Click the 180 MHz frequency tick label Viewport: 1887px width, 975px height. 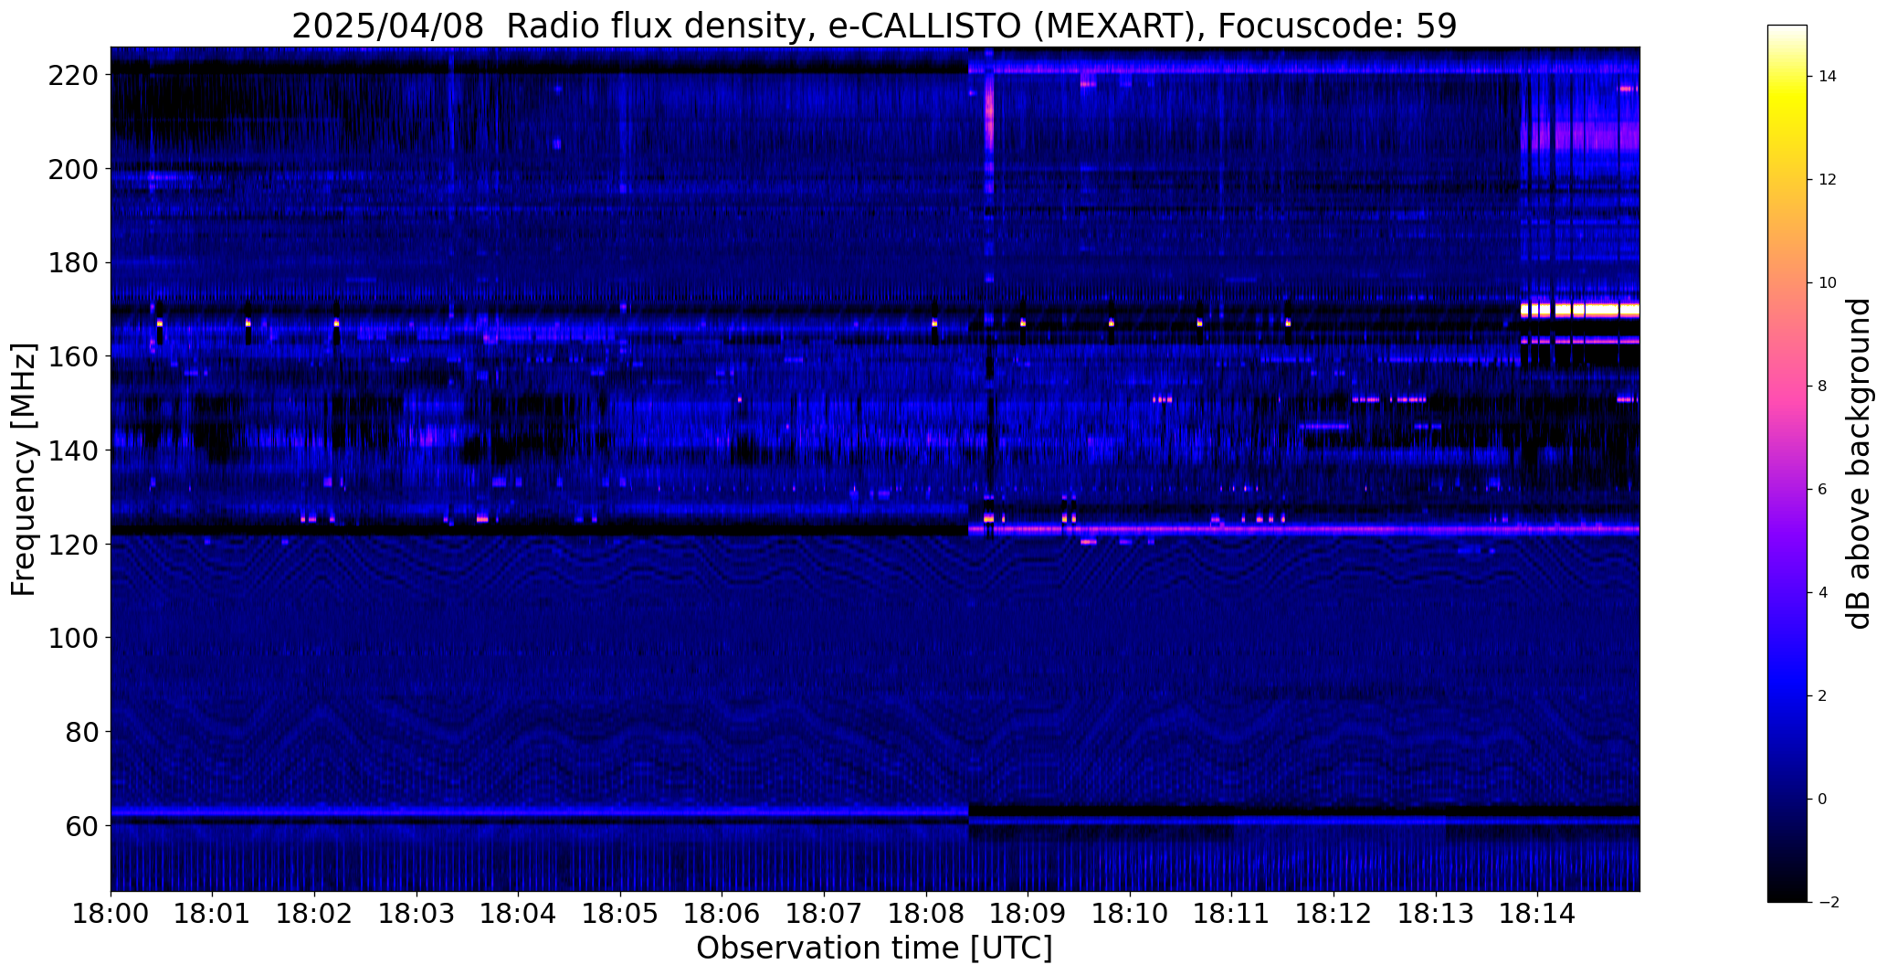tap(75, 263)
